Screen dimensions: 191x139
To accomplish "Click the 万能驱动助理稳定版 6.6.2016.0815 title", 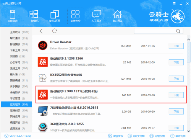I will 74,108.
